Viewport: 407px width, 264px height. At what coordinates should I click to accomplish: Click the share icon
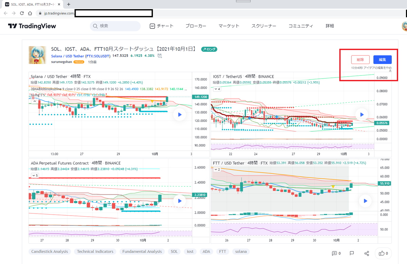(x=367, y=253)
